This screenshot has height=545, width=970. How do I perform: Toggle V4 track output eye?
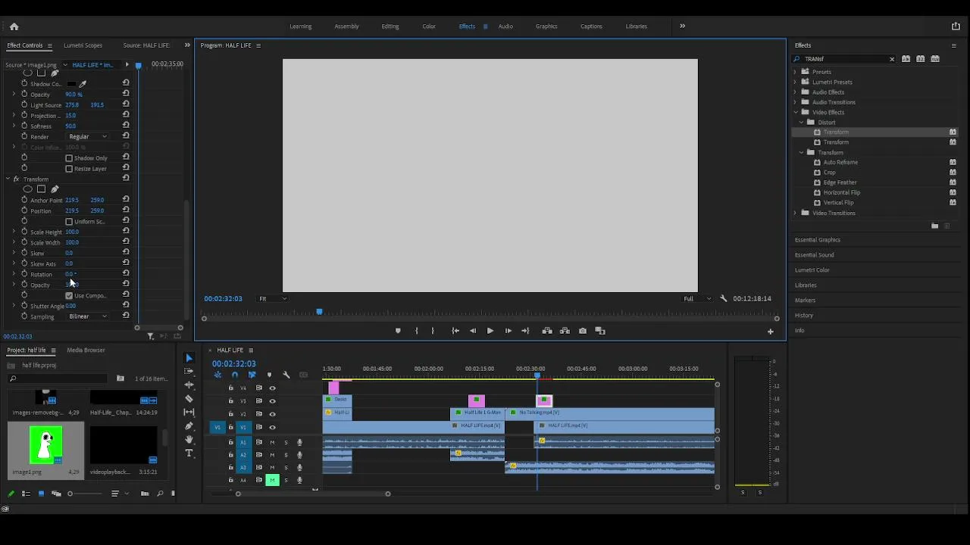click(x=272, y=388)
